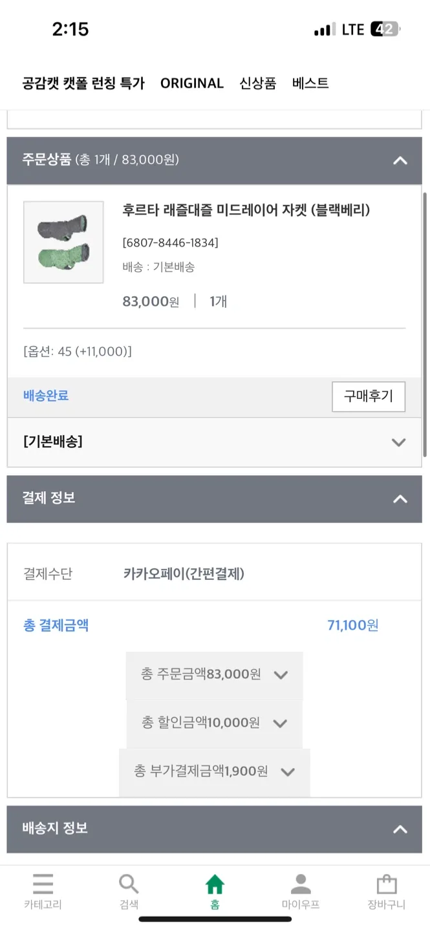Switch to the ORIGINAL tab
The width and height of the screenshot is (430, 931).
pos(192,83)
